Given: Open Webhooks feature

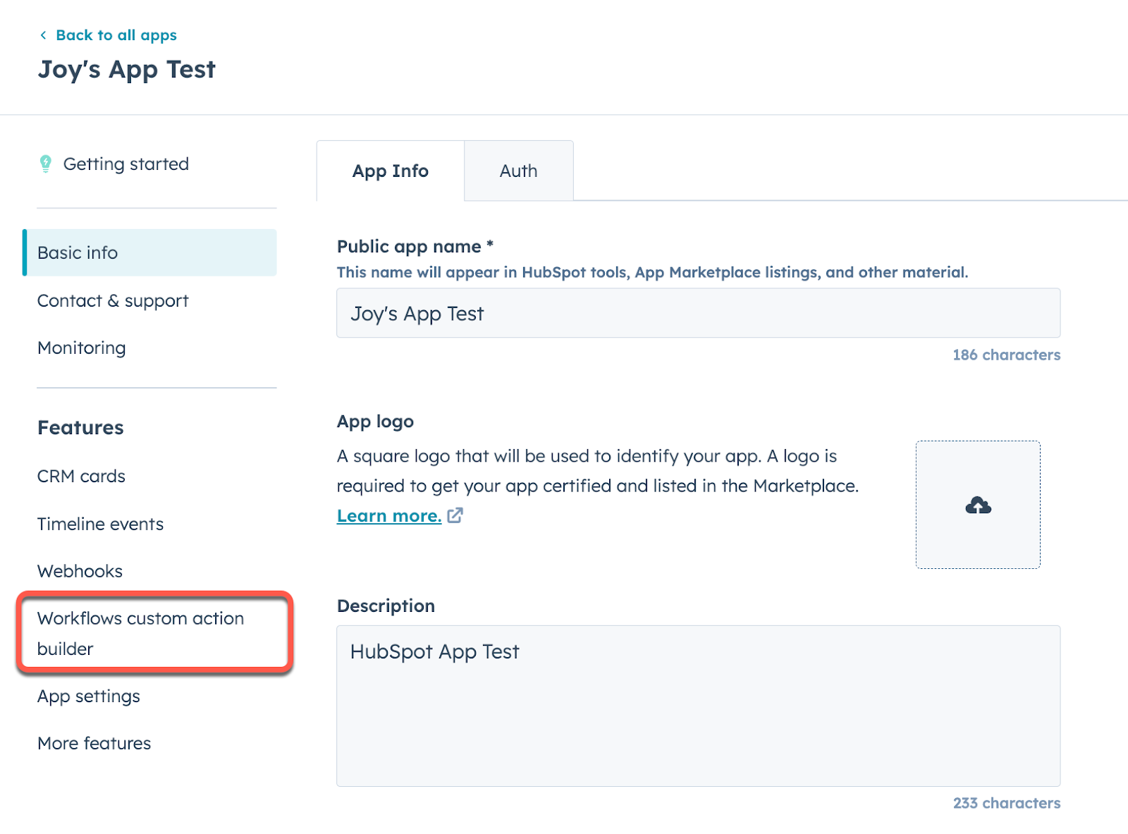Looking at the screenshot, I should 80,571.
